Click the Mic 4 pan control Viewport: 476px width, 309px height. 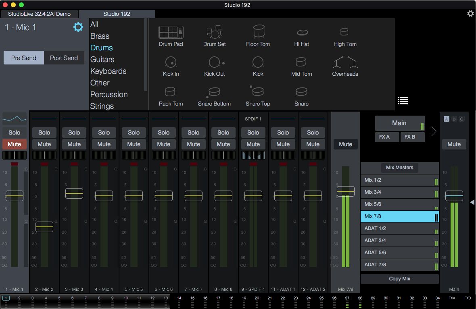pos(104,155)
